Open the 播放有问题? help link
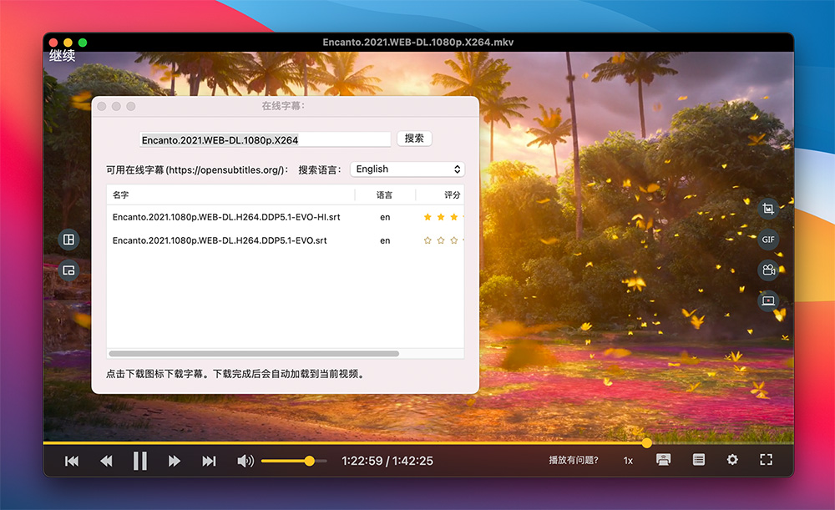 [574, 461]
